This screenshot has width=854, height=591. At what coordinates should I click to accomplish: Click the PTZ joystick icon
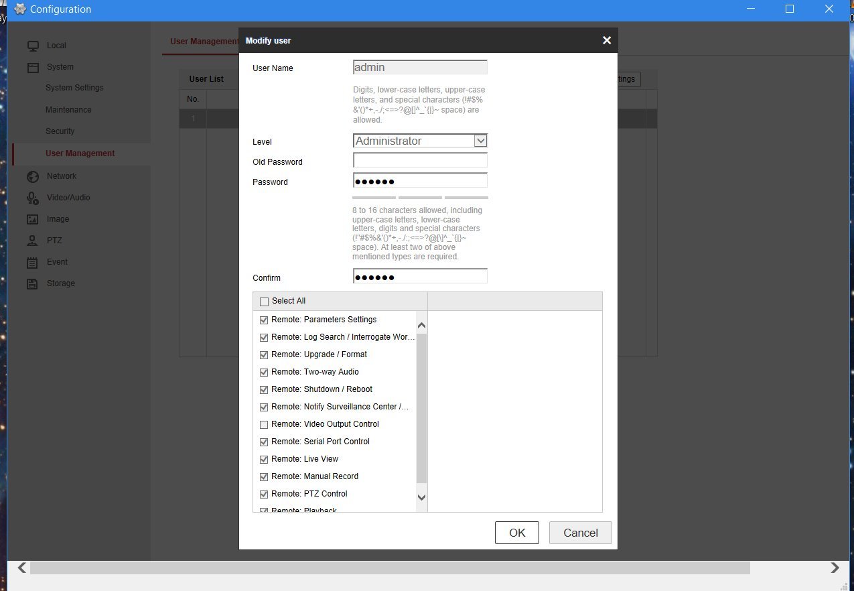coord(33,241)
